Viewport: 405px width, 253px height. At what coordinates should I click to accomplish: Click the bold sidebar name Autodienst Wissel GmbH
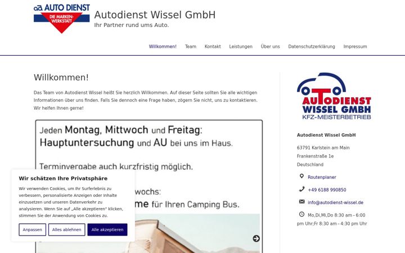coord(326,135)
